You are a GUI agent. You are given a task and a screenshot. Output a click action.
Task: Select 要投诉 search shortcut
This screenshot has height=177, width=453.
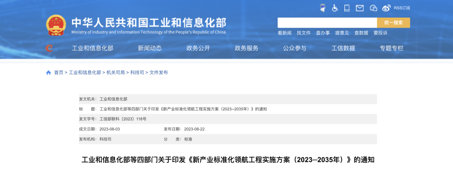coord(380,33)
